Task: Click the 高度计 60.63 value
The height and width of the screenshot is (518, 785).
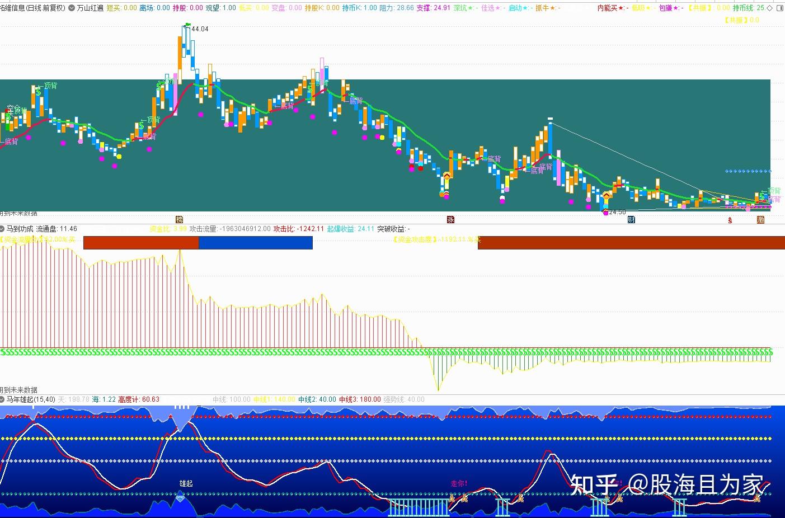Action: click(x=139, y=399)
